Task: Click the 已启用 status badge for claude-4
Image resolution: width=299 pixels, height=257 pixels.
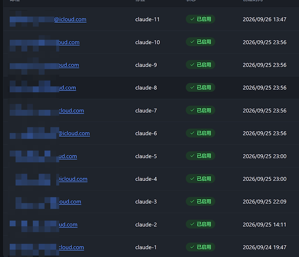Action: (x=201, y=179)
